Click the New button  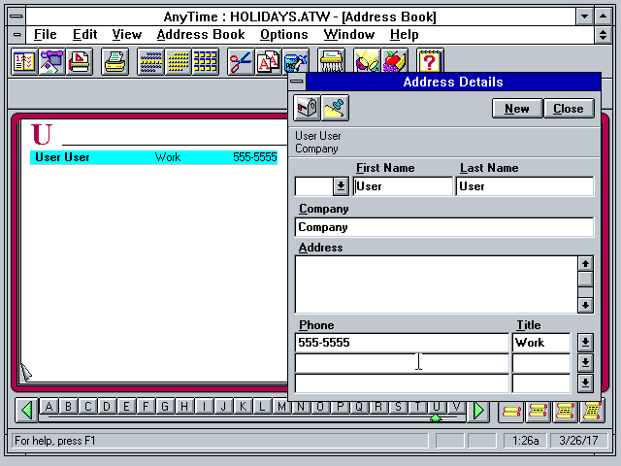click(x=517, y=109)
